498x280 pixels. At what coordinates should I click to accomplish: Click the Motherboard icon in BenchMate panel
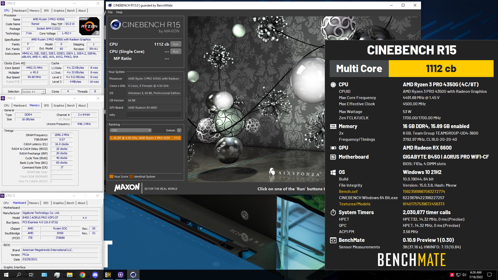pyautogui.click(x=333, y=157)
